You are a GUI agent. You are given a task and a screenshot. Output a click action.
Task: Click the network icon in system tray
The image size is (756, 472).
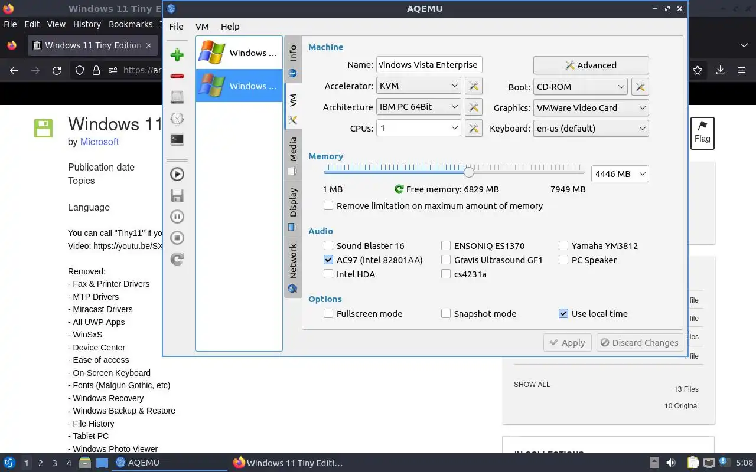[x=709, y=463]
